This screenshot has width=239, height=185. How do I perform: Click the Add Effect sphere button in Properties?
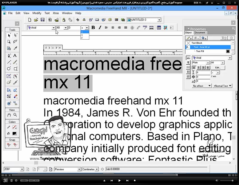[204, 38]
